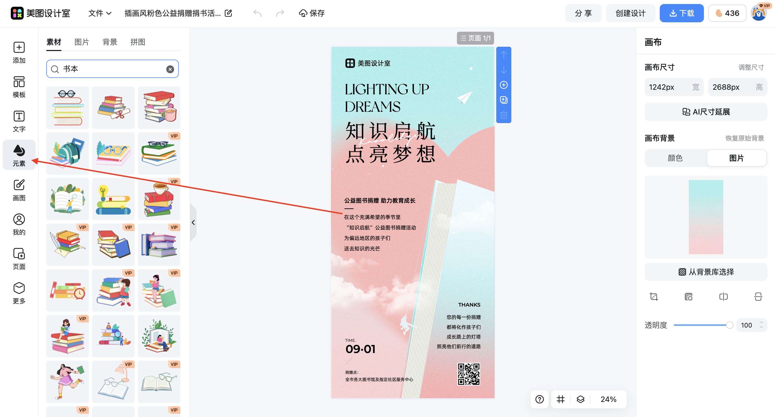The height and width of the screenshot is (417, 775).
Task: Toggle the layers panel at bottom right
Action: [581, 399]
